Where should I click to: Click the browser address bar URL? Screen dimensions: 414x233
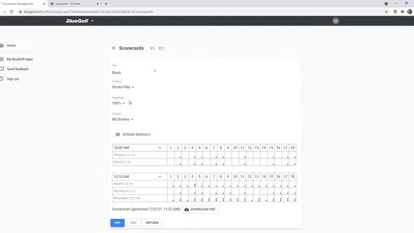tap(89, 12)
